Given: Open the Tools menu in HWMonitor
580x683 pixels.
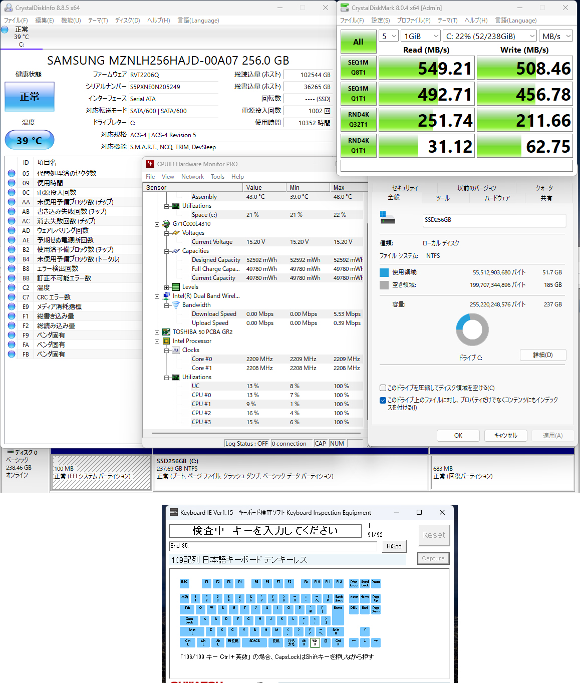Looking at the screenshot, I should click(217, 177).
